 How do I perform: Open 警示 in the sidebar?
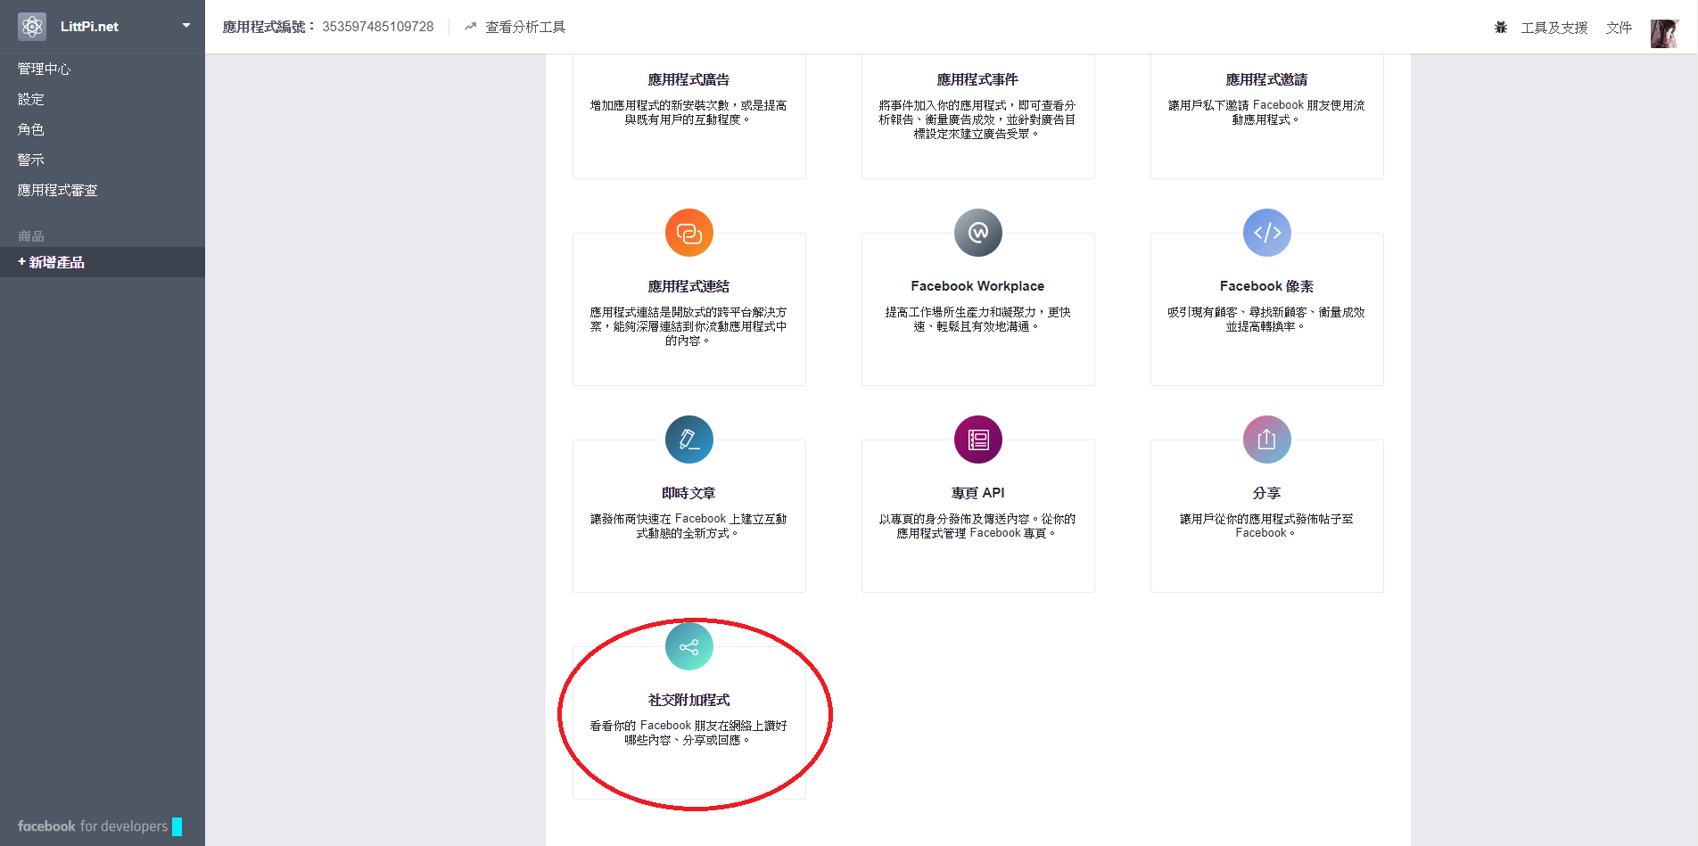[31, 160]
